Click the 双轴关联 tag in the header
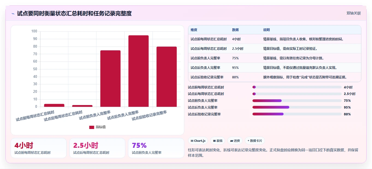This screenshot has width=372, height=169. [x=354, y=13]
